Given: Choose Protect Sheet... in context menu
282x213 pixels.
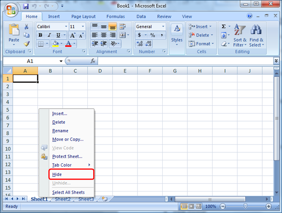Looking at the screenshot, I should coord(67,156).
